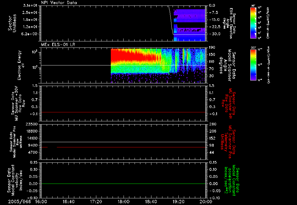Click the 10¹ electron energy tick label
The image size is (297, 205).
coord(35,67)
